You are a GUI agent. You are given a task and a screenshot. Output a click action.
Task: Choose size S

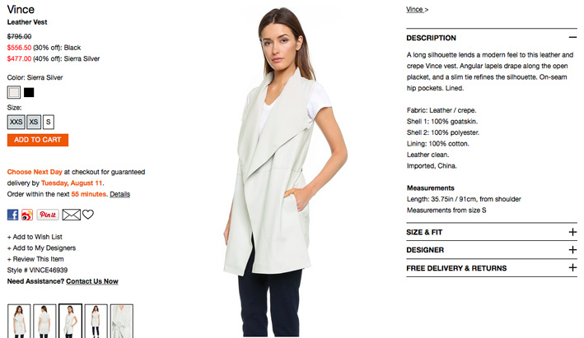49,122
